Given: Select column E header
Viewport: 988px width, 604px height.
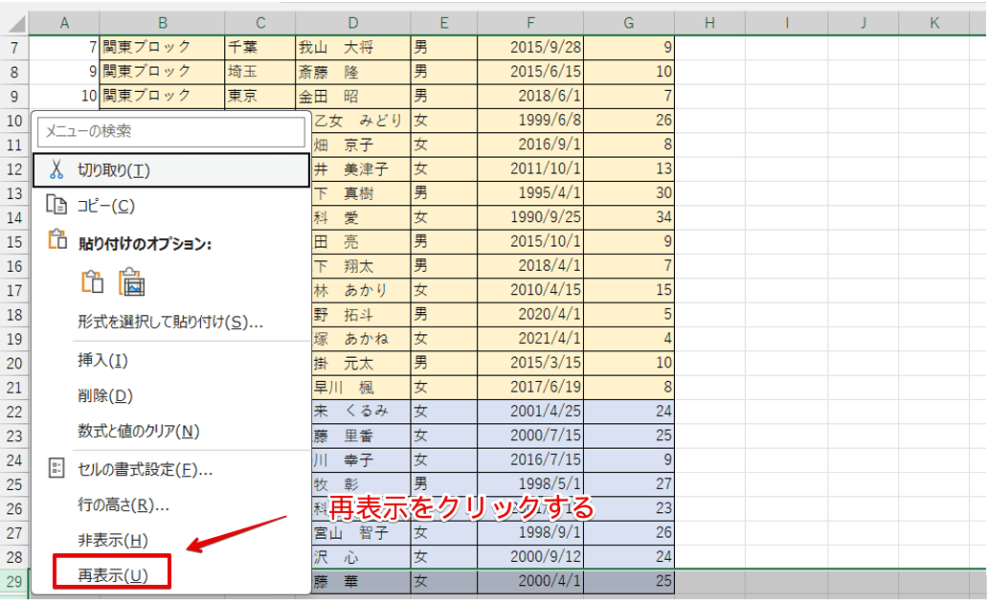Looking at the screenshot, I should 444,23.
